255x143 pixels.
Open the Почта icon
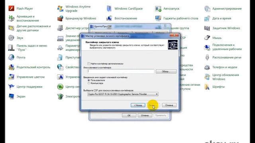click(x=12, y=57)
